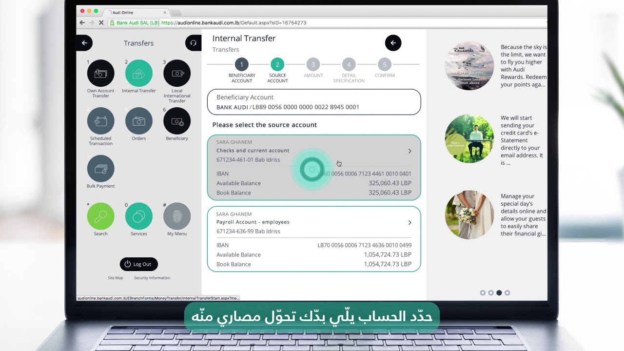Open the Bulk Payment icon

coord(100,169)
